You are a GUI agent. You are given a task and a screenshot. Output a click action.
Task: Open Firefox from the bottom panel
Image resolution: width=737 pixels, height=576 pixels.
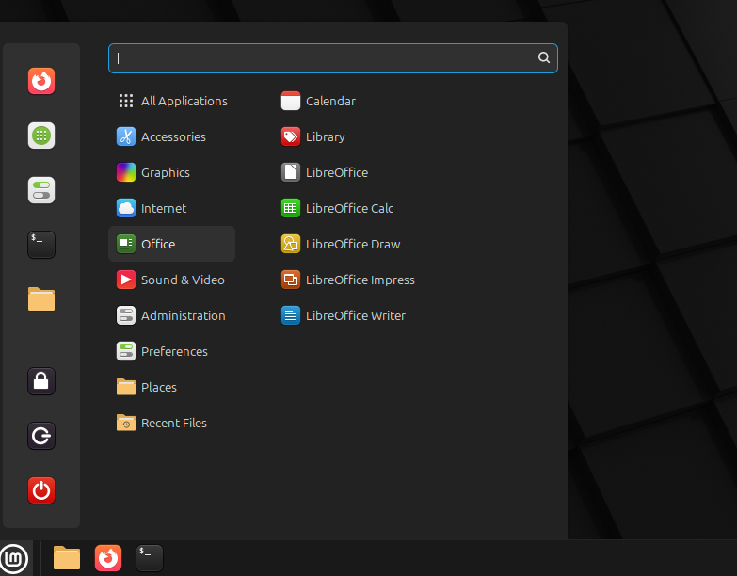click(x=108, y=558)
